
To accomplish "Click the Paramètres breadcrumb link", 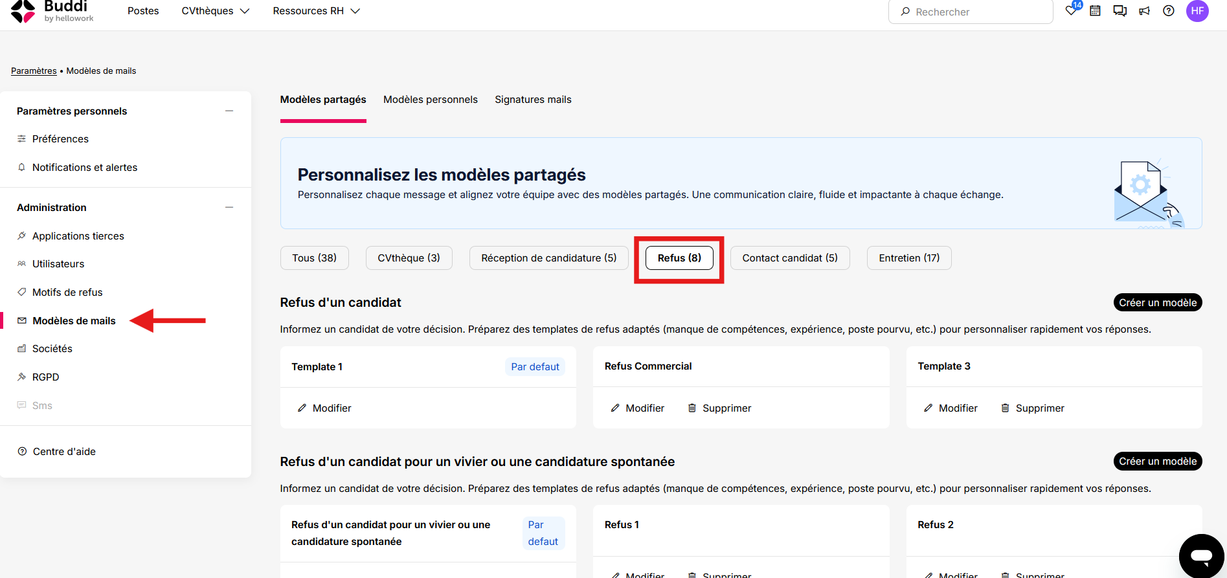I will point(34,71).
